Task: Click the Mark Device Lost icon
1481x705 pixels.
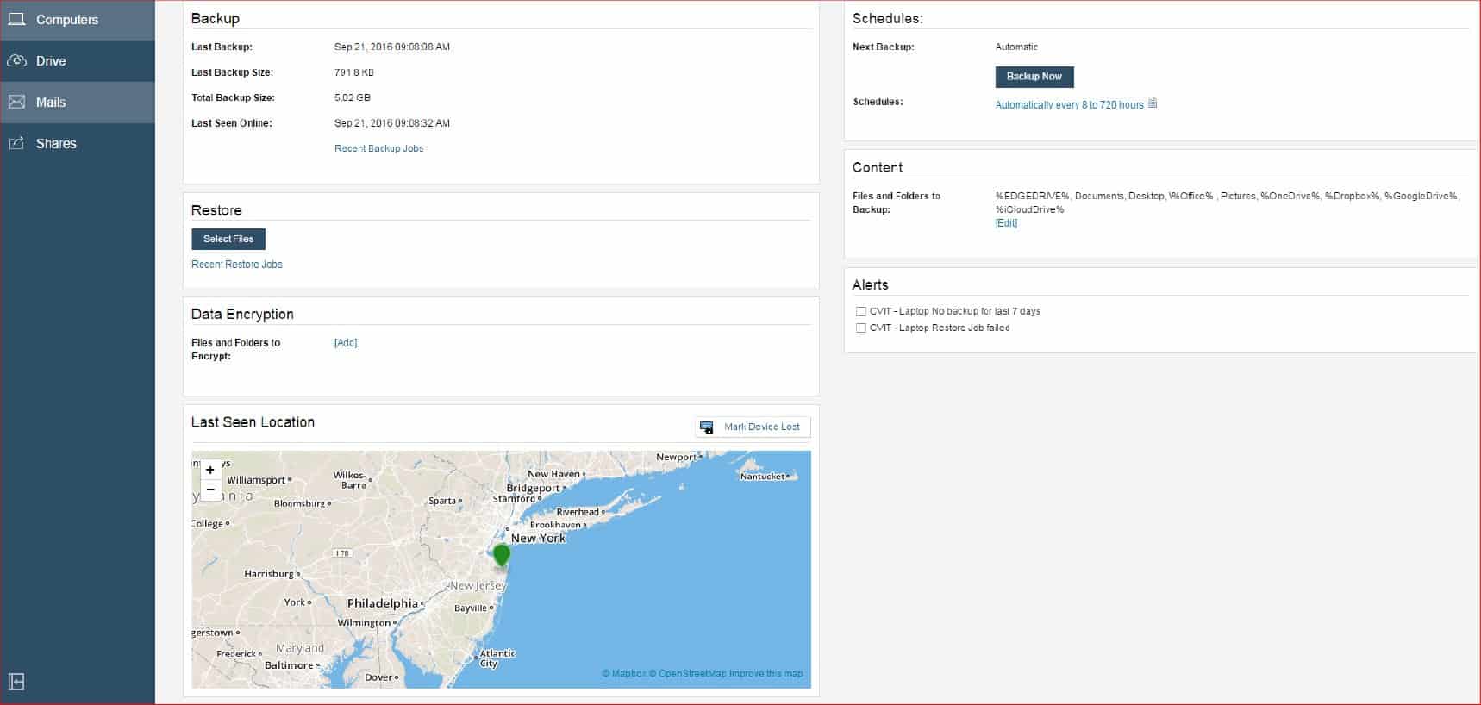Action: coord(707,427)
